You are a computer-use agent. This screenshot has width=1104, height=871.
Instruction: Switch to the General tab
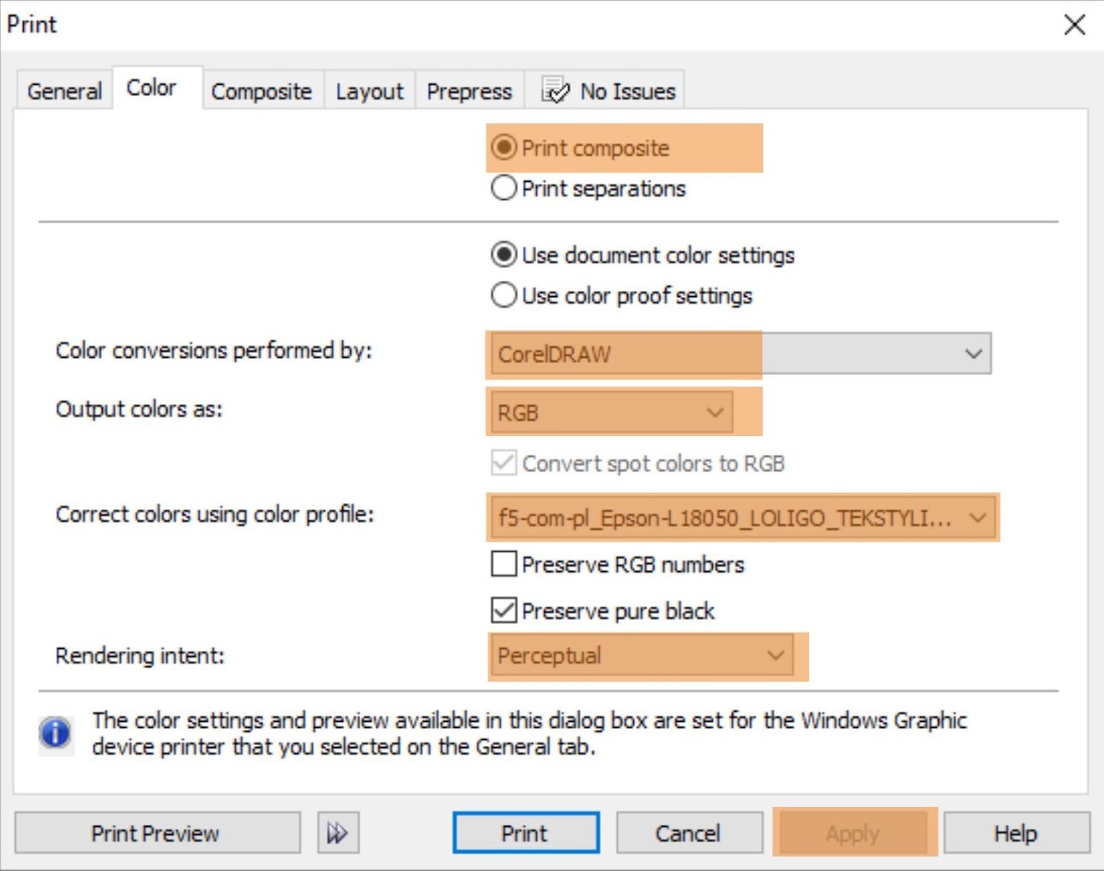click(x=64, y=91)
